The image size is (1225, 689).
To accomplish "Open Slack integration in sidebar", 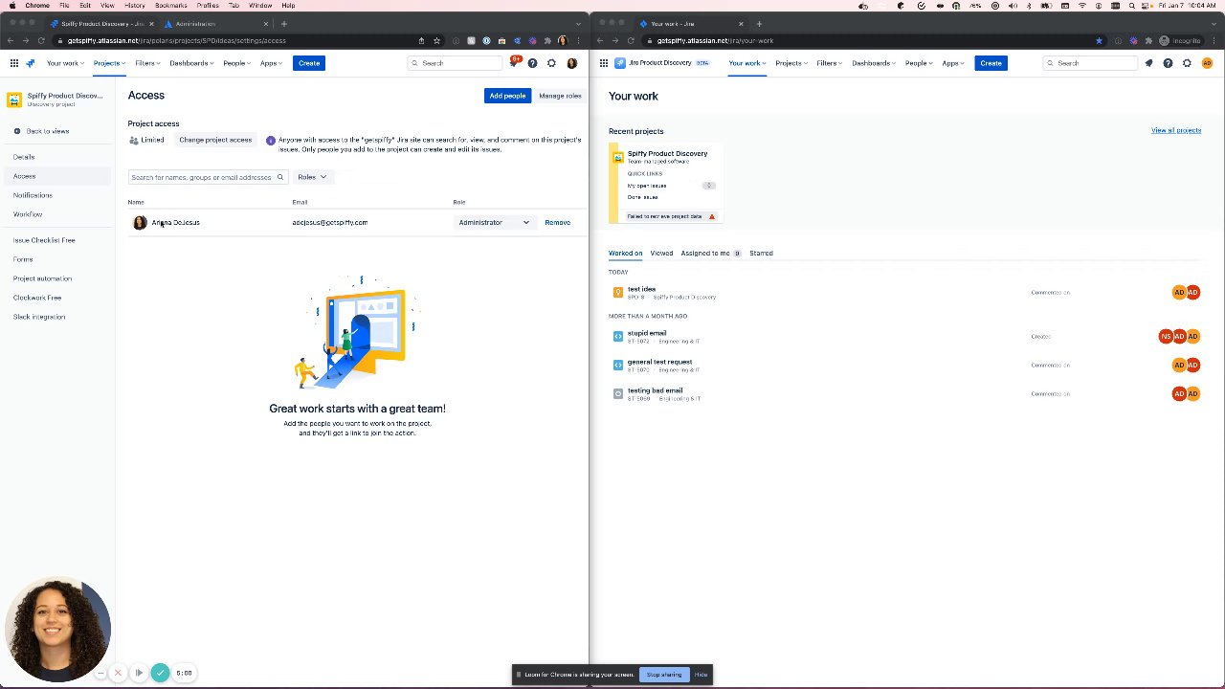I will (x=39, y=317).
